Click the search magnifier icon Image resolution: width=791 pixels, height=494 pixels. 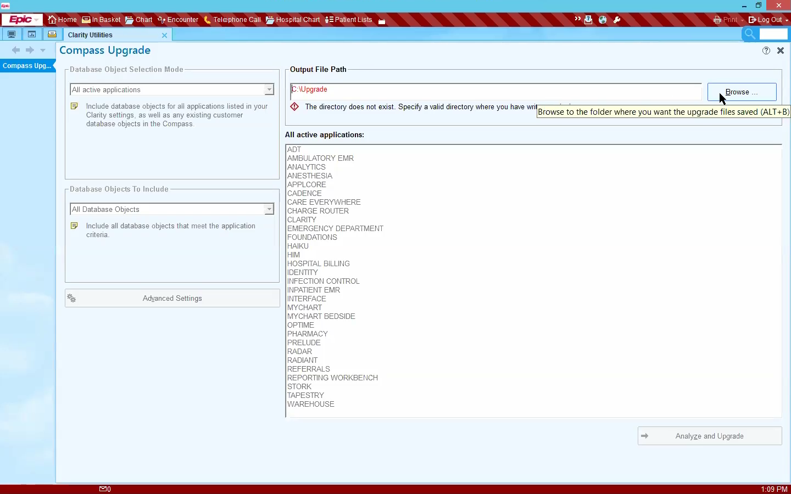pos(749,34)
